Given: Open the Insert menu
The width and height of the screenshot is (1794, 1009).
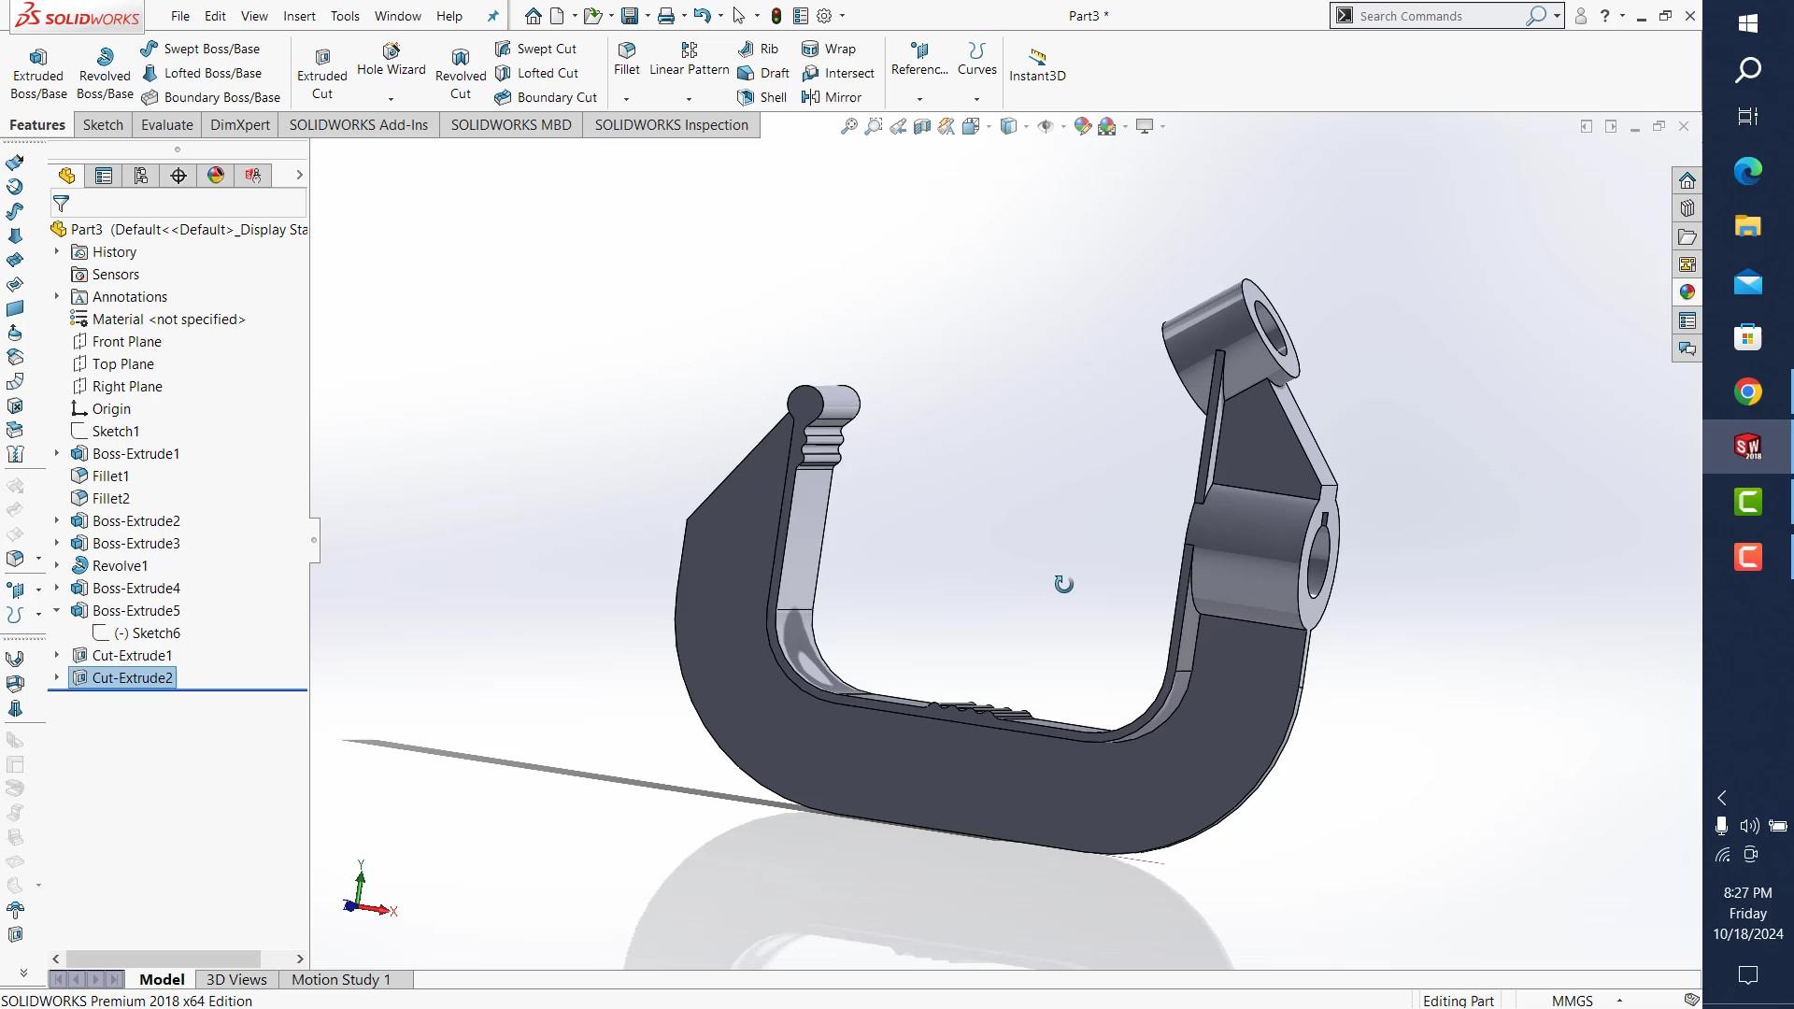Looking at the screenshot, I should 299,16.
